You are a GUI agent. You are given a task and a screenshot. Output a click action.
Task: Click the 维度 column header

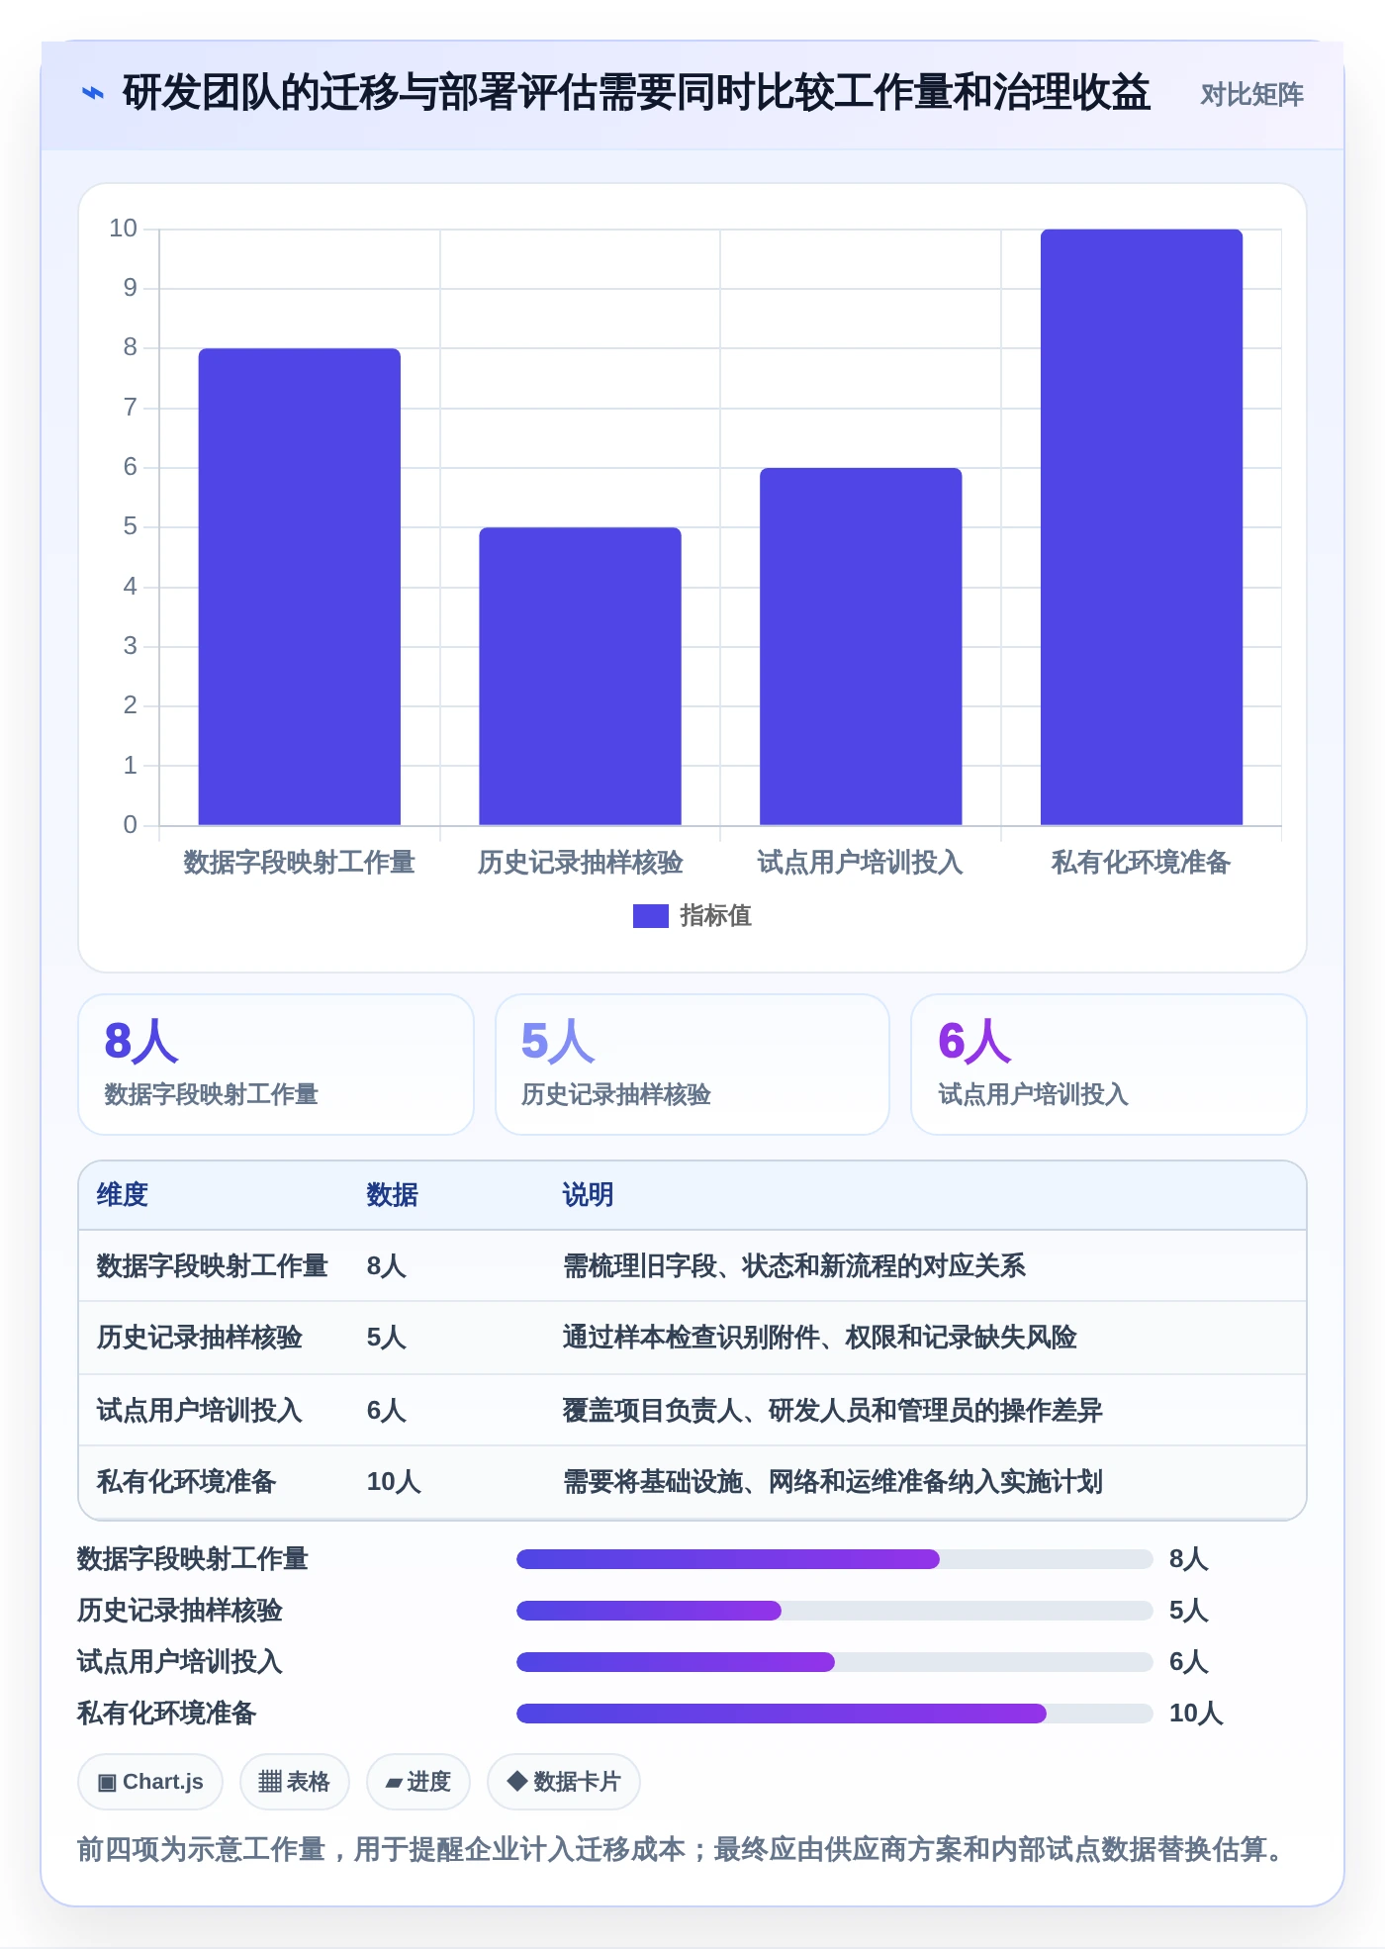point(123,1195)
